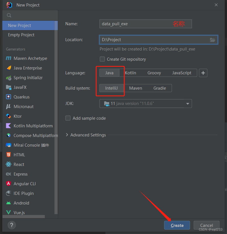Select Kotlin as the language
This screenshot has width=227, height=234.
point(131,73)
